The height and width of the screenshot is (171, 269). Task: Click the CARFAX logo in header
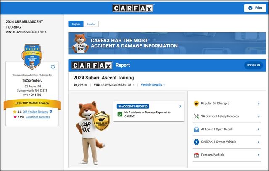133,8
